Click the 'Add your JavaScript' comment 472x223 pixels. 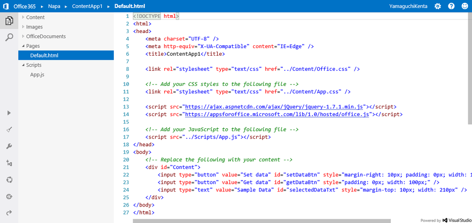tap(222, 129)
